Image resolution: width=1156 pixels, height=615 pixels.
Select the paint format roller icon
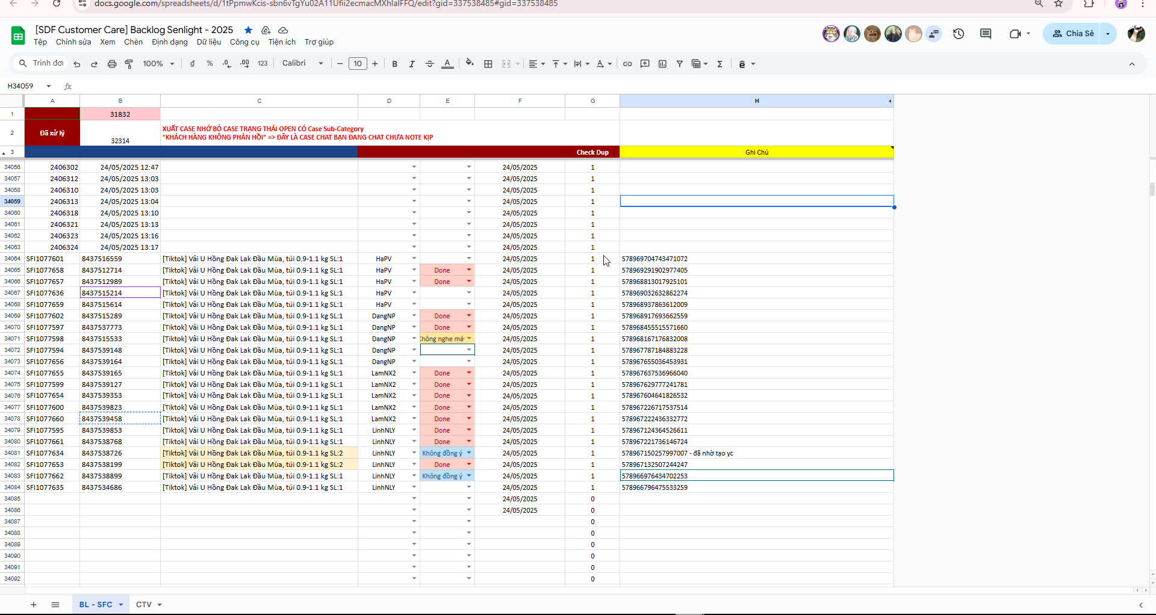pyautogui.click(x=129, y=64)
